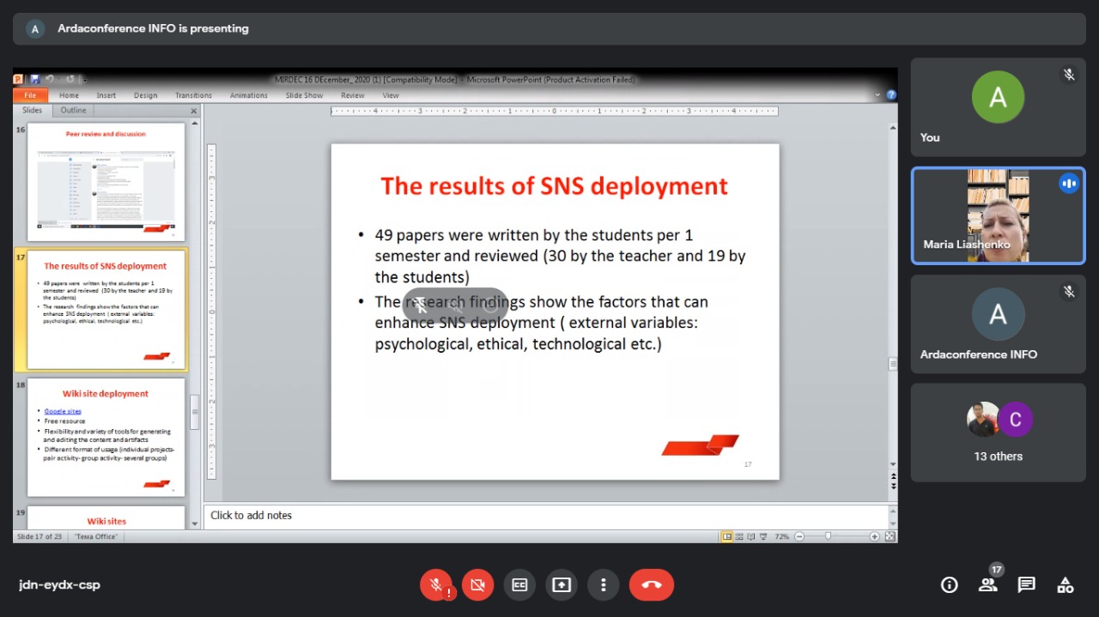The width and height of the screenshot is (1099, 617).
Task: Turn on camera in meeting controls
Action: (x=478, y=585)
